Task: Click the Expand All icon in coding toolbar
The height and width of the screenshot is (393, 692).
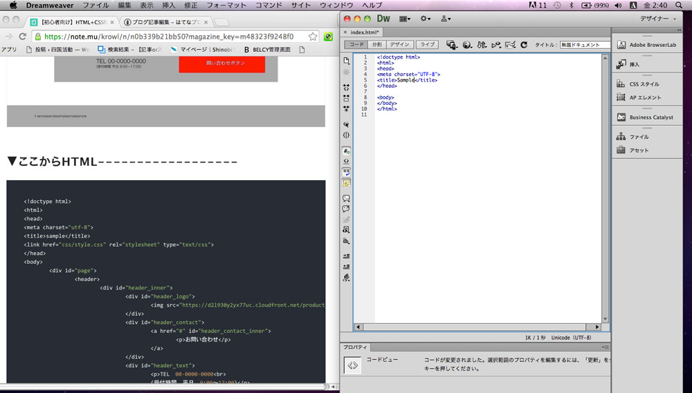Action: click(347, 108)
